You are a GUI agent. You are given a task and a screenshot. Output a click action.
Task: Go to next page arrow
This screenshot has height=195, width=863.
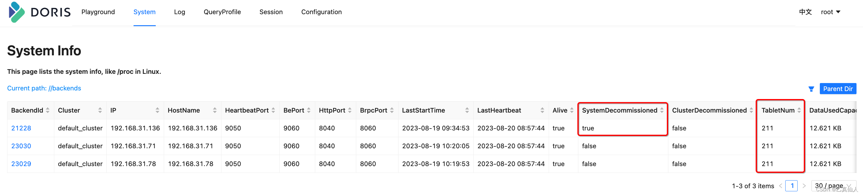(804, 186)
